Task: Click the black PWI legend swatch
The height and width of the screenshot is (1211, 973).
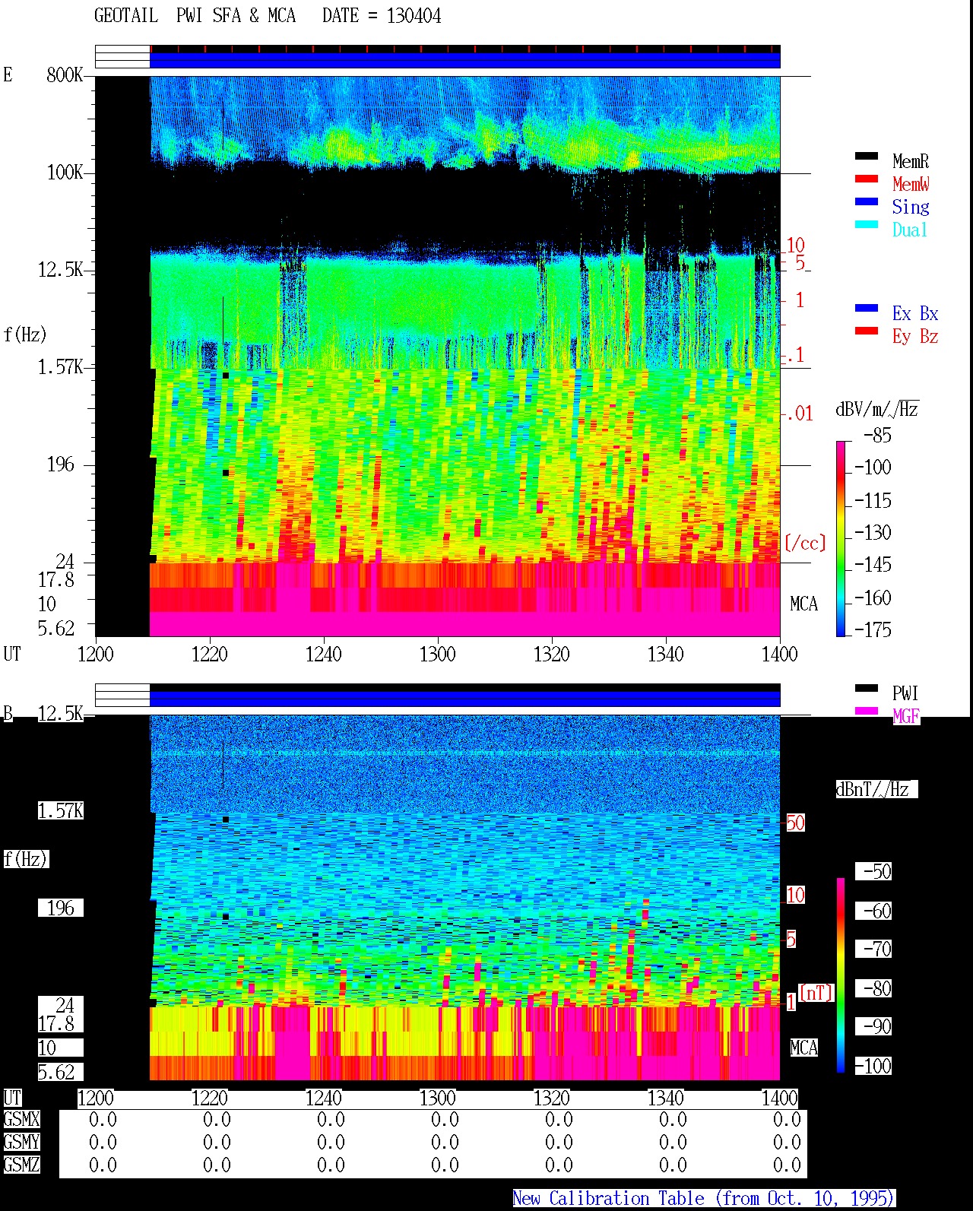Action: (867, 689)
